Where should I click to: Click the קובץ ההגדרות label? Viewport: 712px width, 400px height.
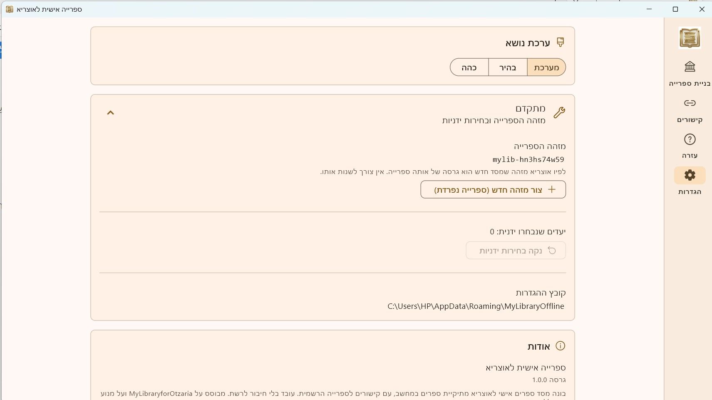point(541,293)
